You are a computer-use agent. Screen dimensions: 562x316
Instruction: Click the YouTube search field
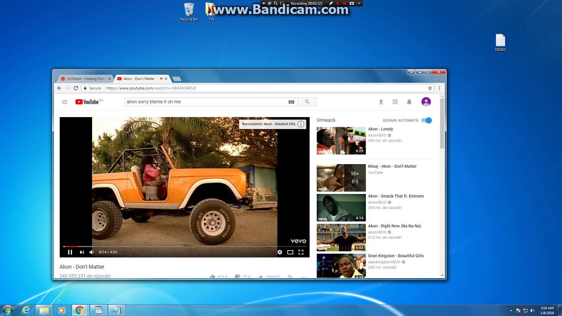205,102
